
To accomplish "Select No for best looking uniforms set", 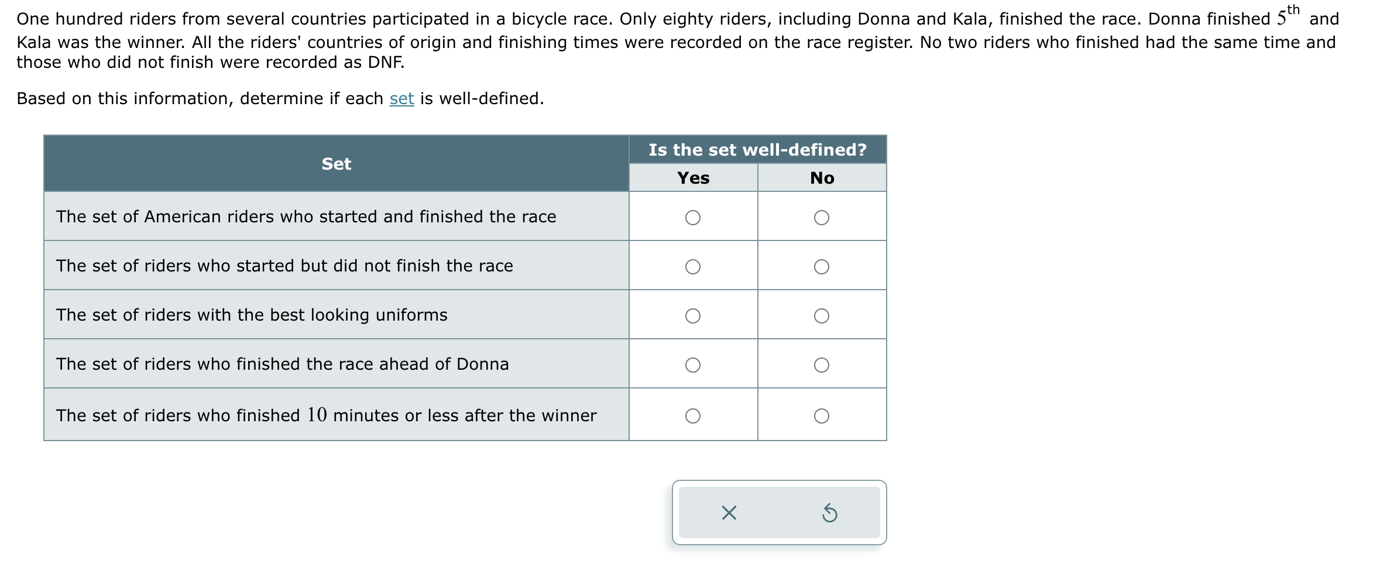I will click(x=822, y=316).
